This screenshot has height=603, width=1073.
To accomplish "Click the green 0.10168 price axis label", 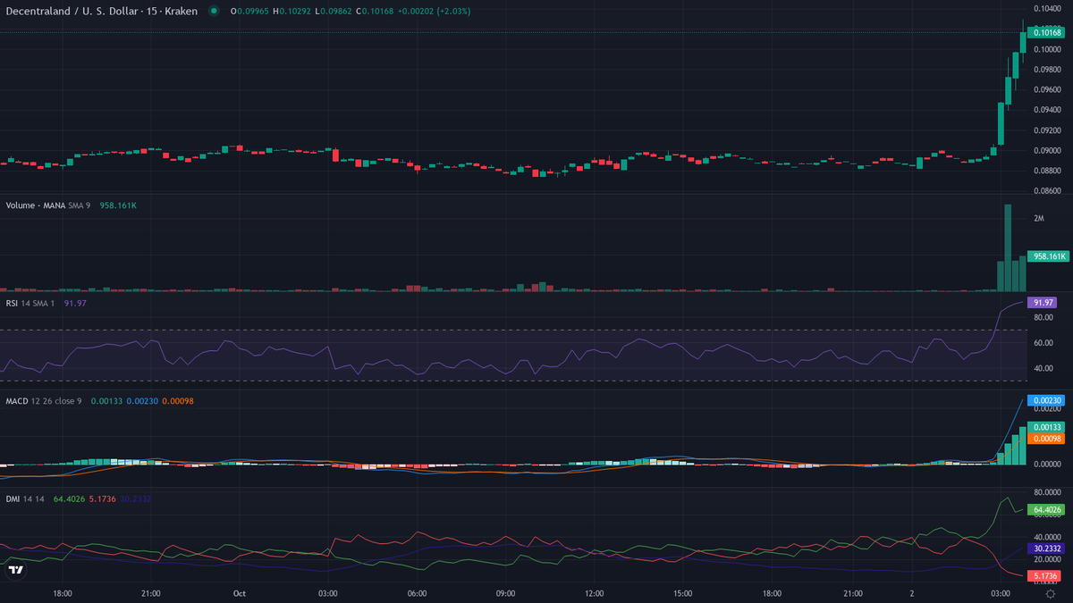I will pyautogui.click(x=1048, y=32).
